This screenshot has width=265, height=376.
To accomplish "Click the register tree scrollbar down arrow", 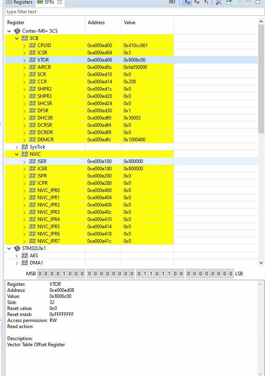I will click(261, 263).
